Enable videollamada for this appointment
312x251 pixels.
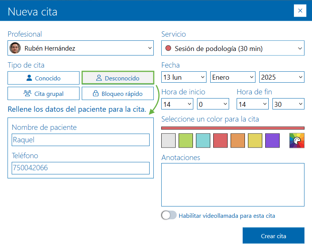click(169, 215)
